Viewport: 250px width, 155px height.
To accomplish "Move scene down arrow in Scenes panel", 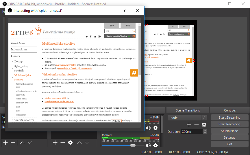I will point(30,143).
